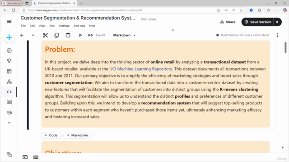Click Draft Session off status indicator

pyautogui.click(x=242, y=35)
